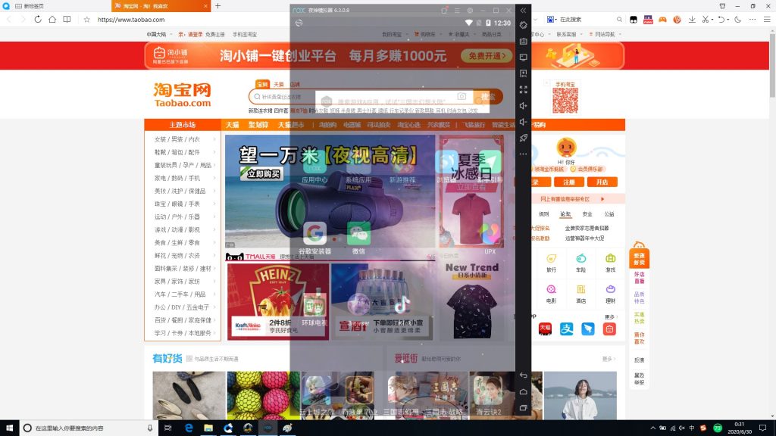Bookmark the page with the star icon
This screenshot has width=776, height=436.
pos(86,19)
